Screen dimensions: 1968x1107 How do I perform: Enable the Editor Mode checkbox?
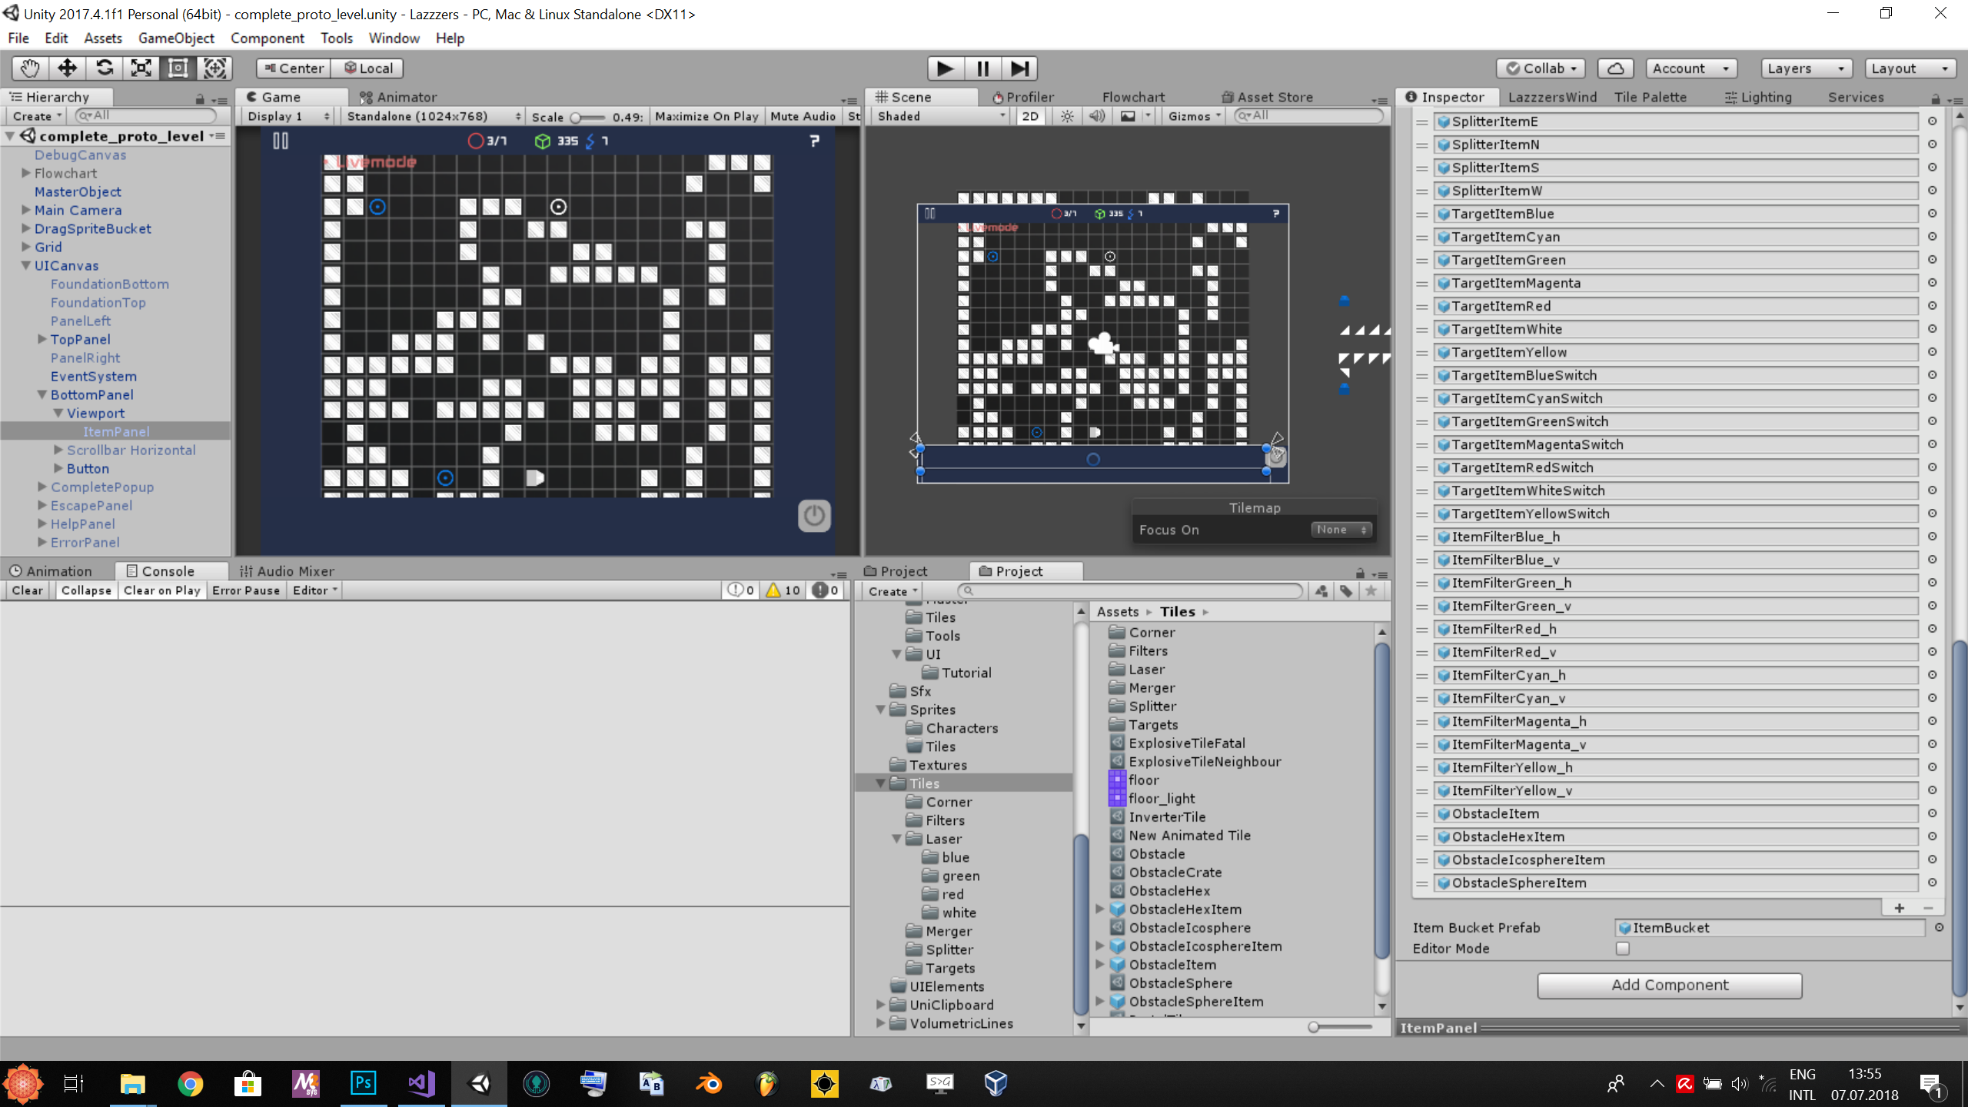[1622, 949]
